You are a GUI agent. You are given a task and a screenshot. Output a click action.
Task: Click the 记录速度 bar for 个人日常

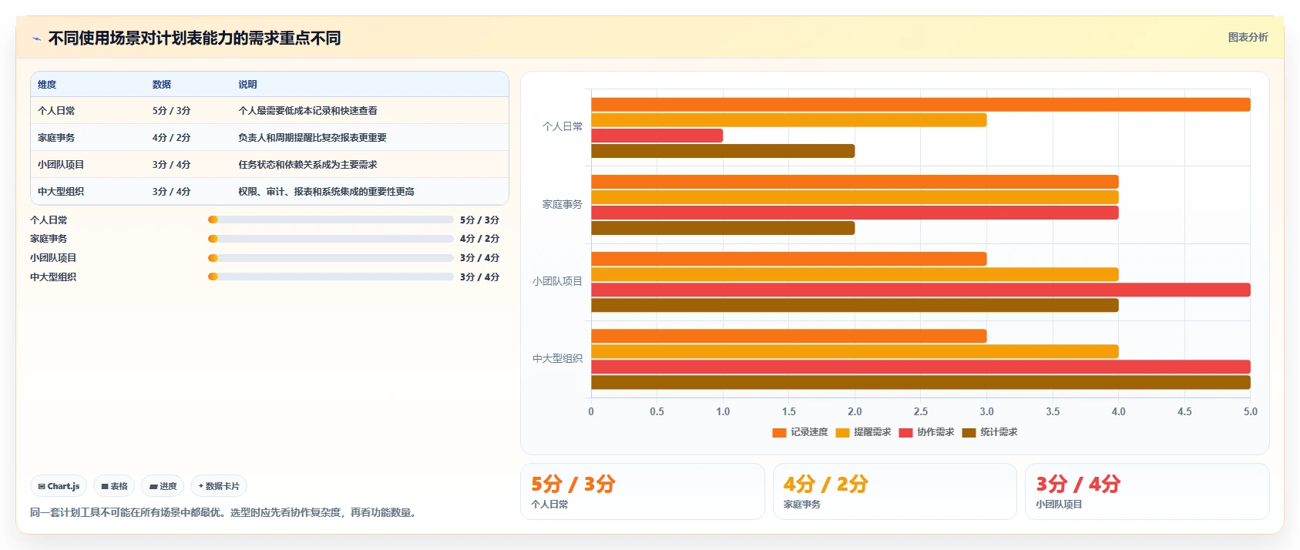921,105
